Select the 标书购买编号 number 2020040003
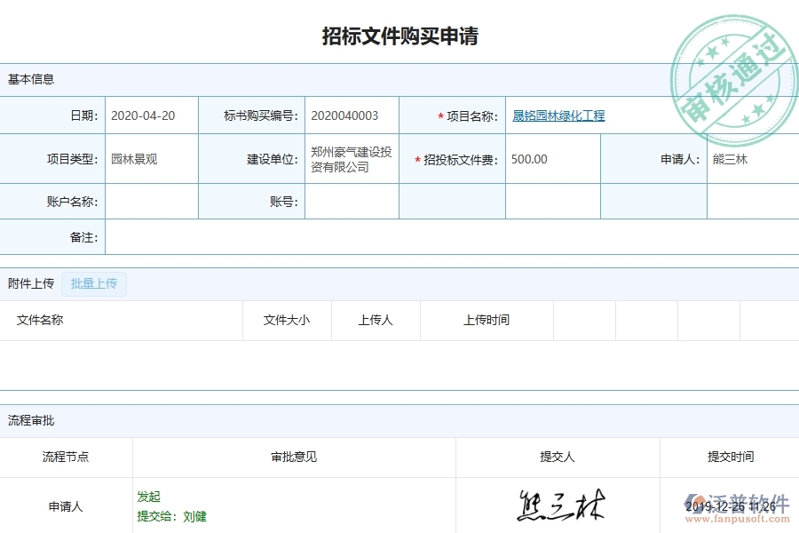The height and width of the screenshot is (533, 799). [344, 115]
